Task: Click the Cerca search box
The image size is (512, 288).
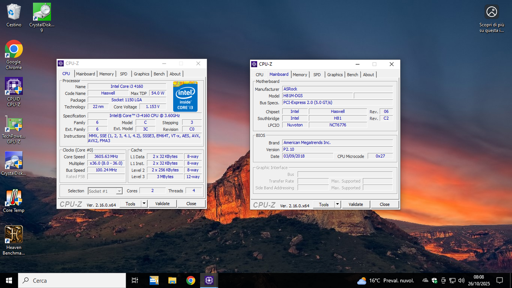Action: click(x=72, y=280)
